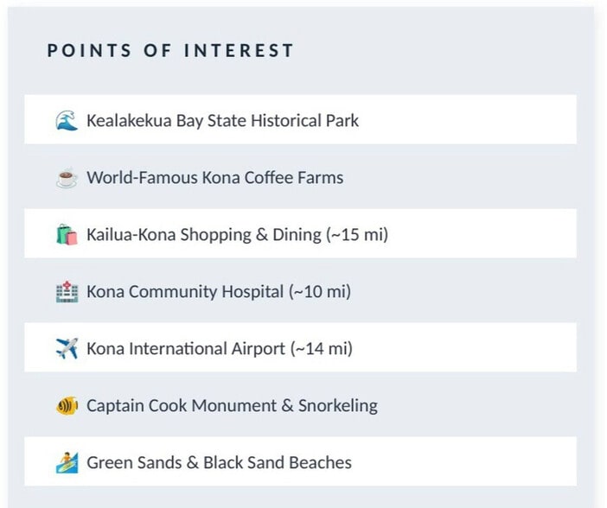Viewport: 607px width, 508px height.
Task: Select Green Sands & Black Sand Beaches
Action: tap(219, 462)
